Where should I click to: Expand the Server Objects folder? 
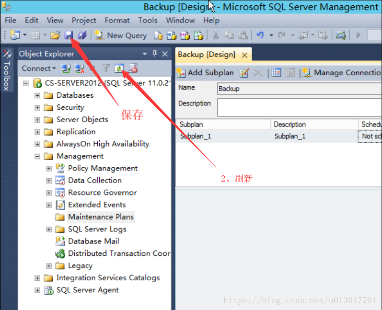click(37, 120)
